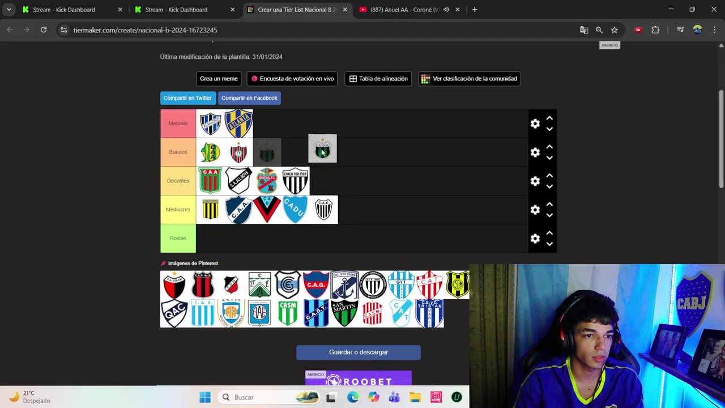Open settings gear for Mediocres row
725x408 pixels.
[535, 210]
